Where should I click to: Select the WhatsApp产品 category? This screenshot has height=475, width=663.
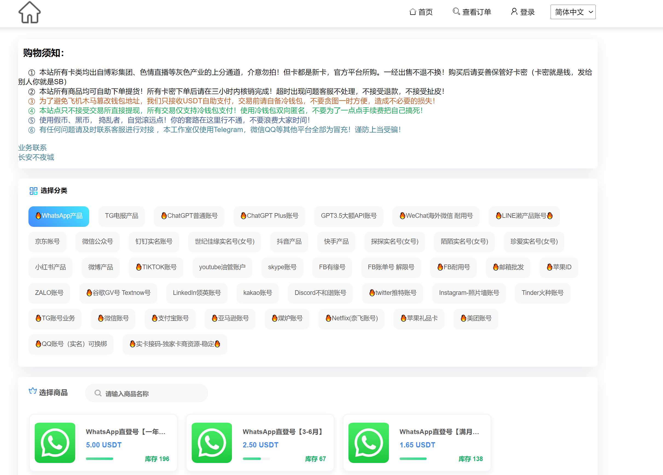coord(59,216)
